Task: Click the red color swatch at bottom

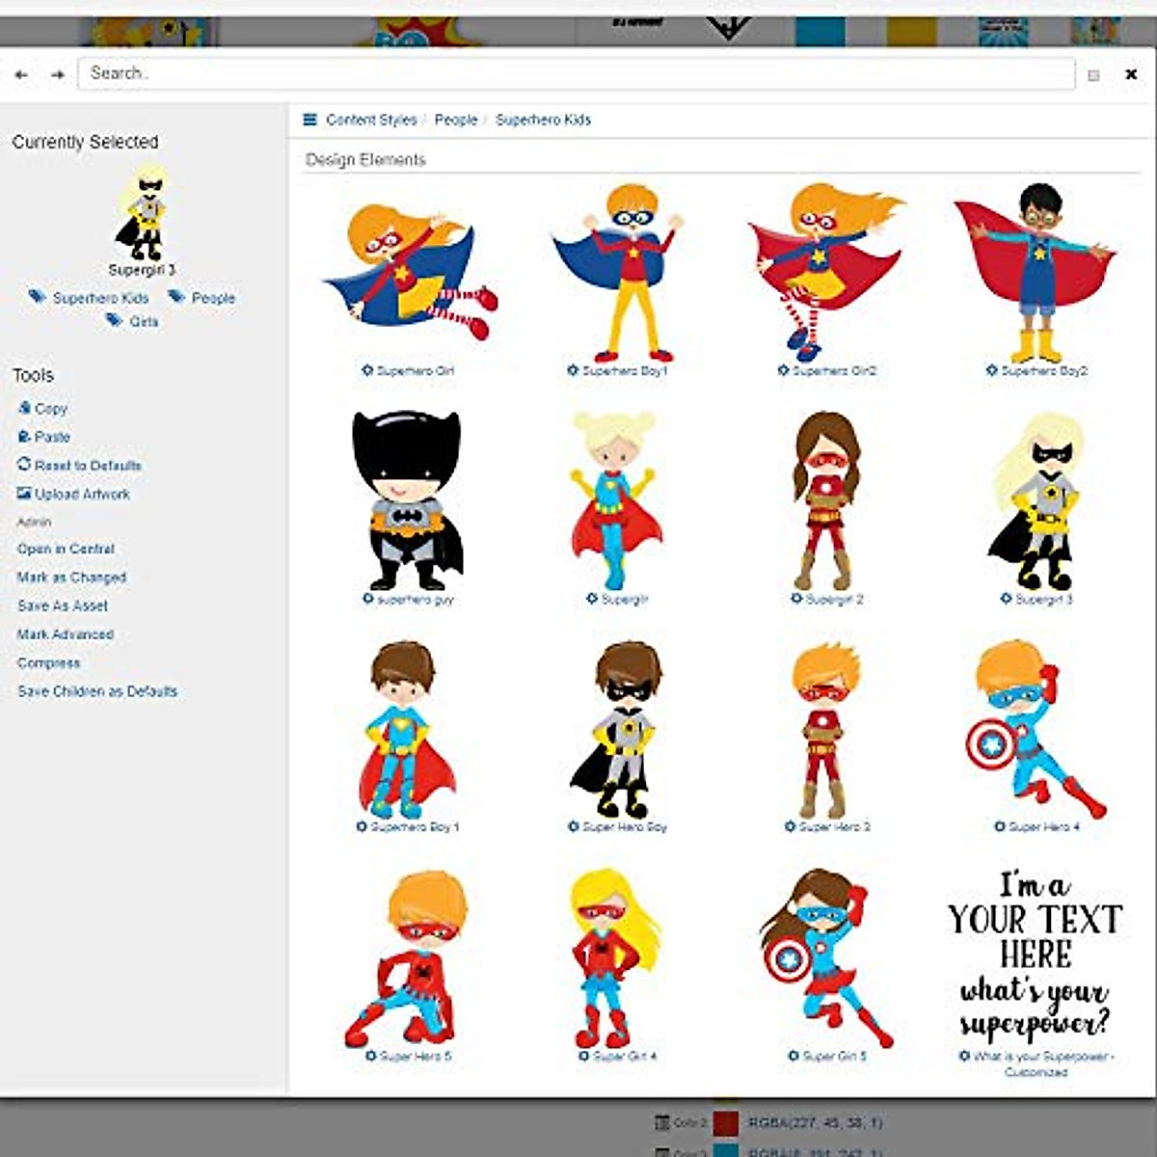Action: pyautogui.click(x=725, y=1123)
